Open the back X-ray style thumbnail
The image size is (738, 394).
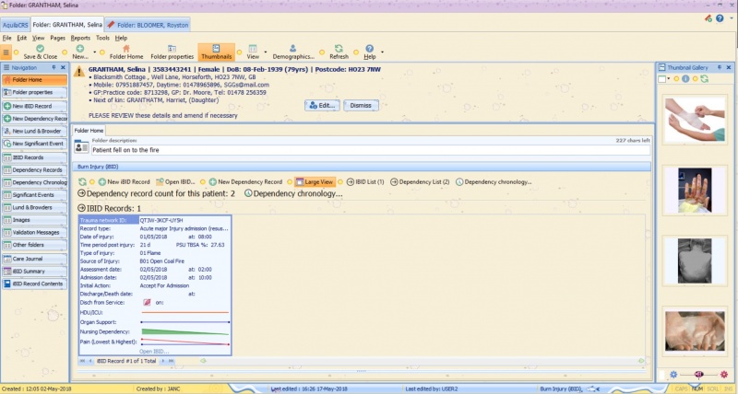[x=695, y=261]
